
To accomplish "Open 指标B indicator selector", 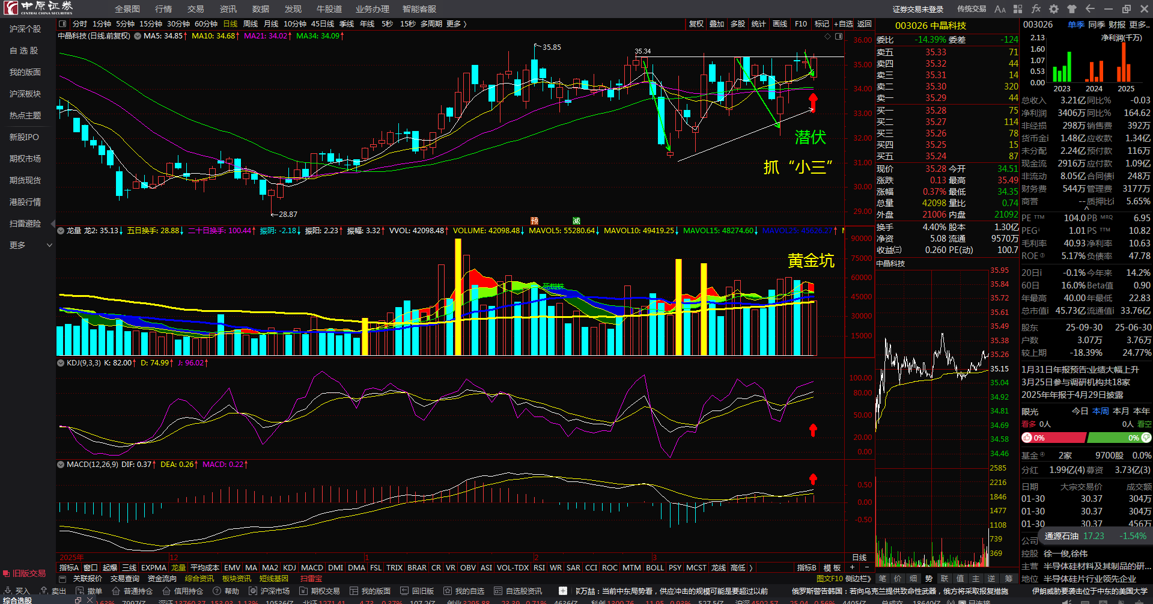I will click(807, 567).
